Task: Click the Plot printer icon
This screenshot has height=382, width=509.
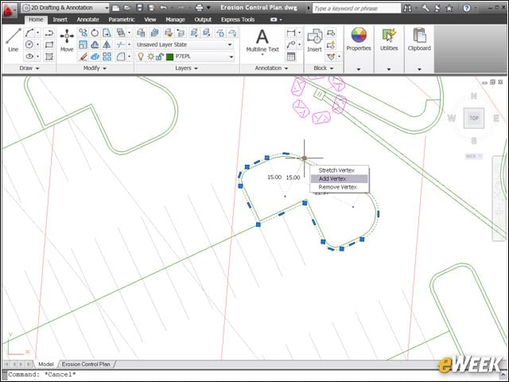Action: click(200, 7)
